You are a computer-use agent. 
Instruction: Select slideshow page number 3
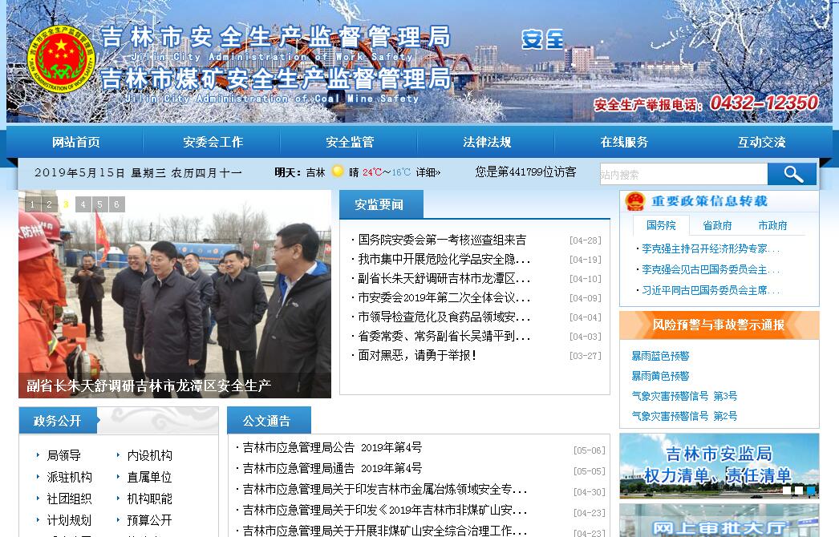(66, 204)
